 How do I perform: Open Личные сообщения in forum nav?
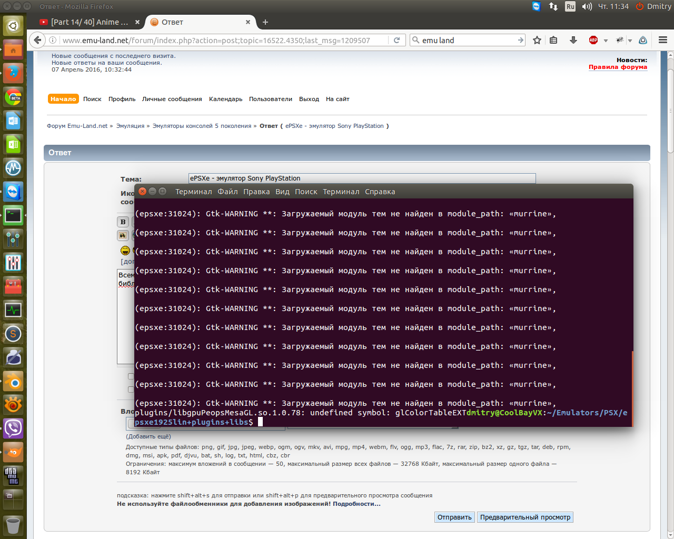click(x=172, y=99)
